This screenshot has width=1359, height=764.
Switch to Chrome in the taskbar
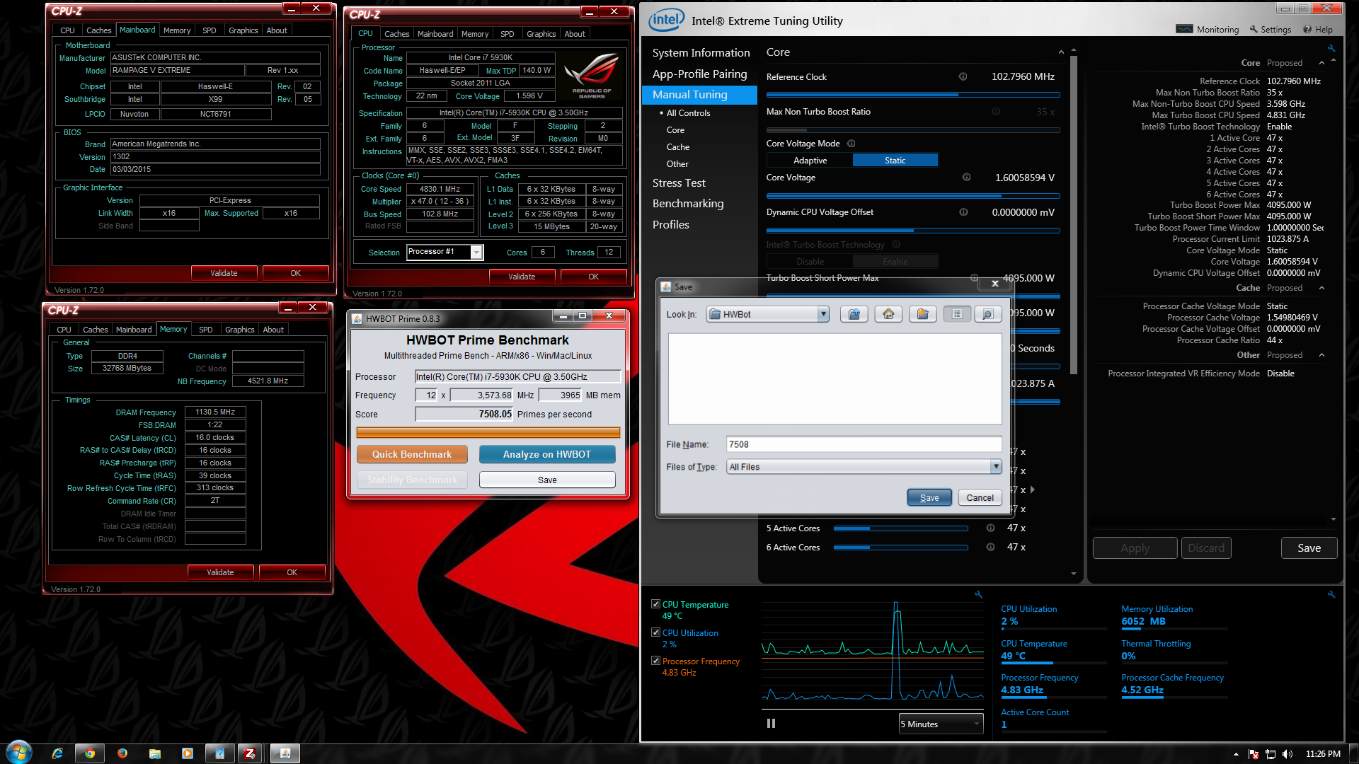coord(90,753)
